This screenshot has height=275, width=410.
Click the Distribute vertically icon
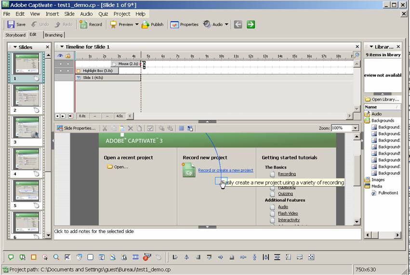pos(254,257)
